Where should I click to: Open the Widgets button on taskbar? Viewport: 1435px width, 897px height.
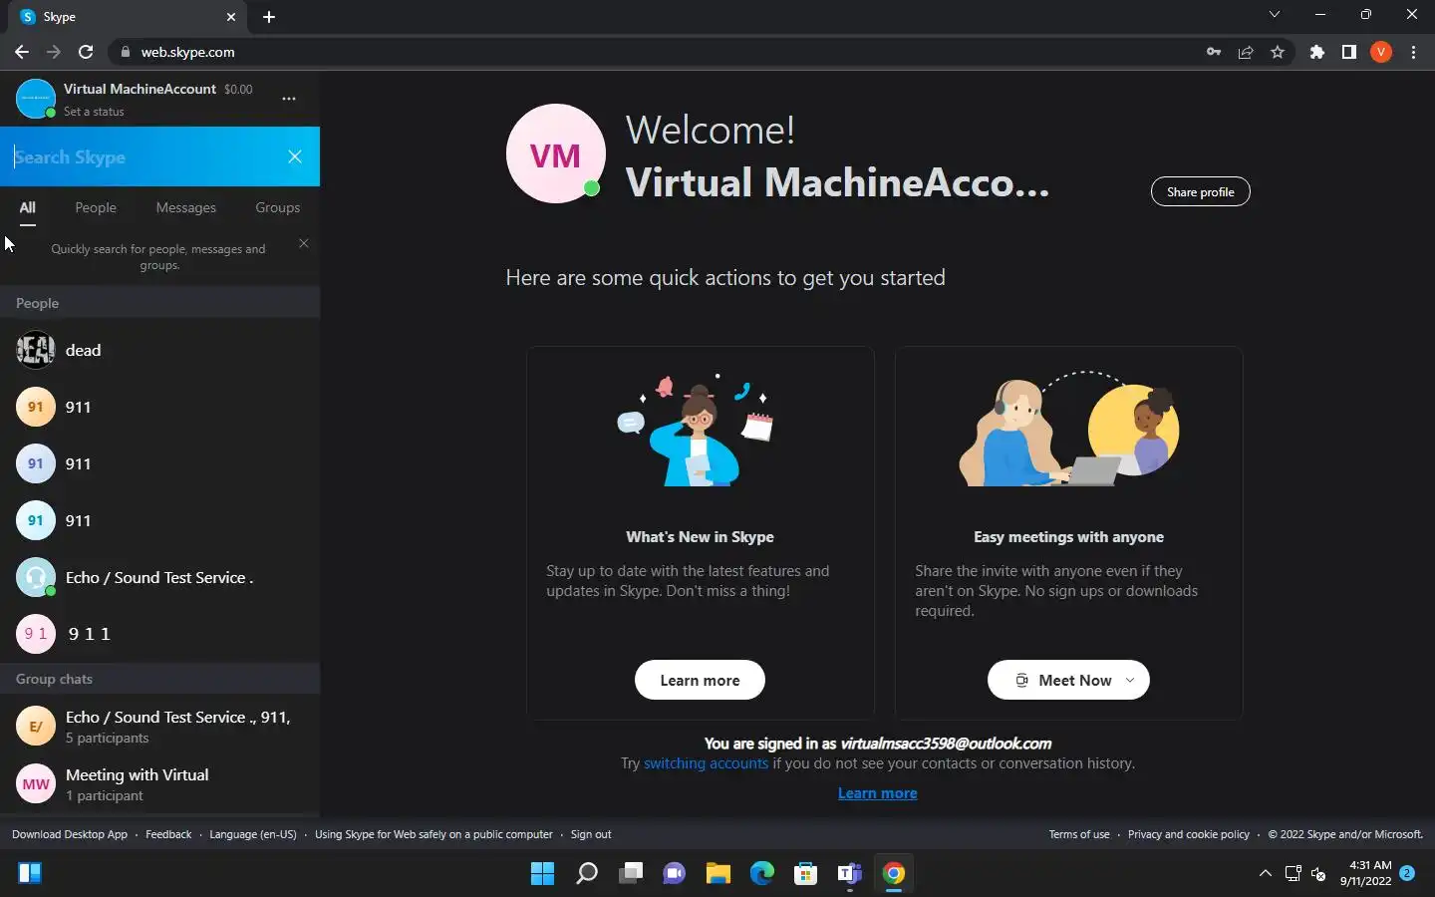pyautogui.click(x=30, y=873)
